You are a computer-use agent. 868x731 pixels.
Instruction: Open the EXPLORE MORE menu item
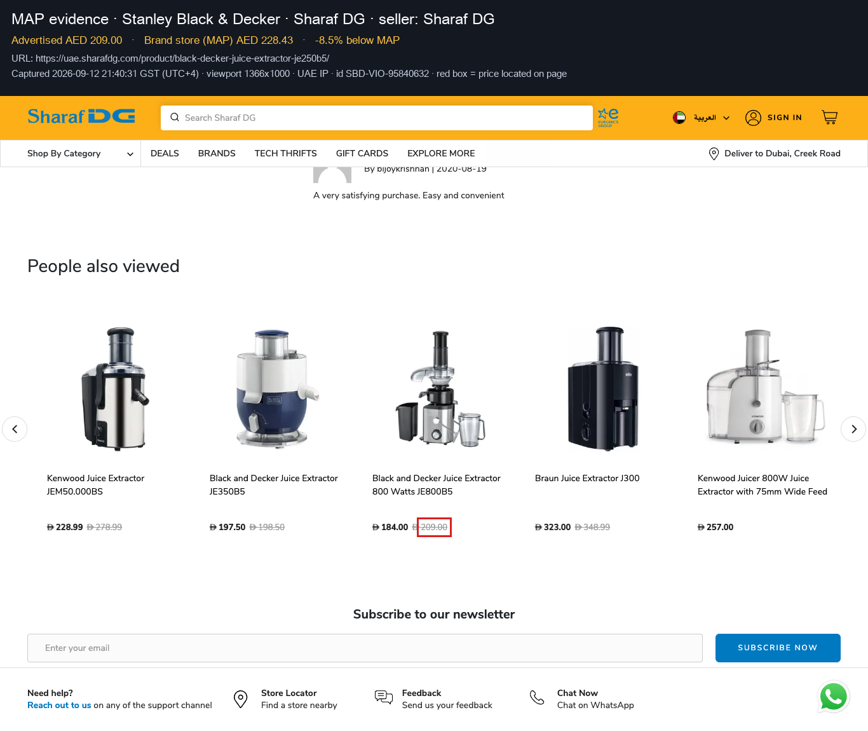(x=441, y=154)
